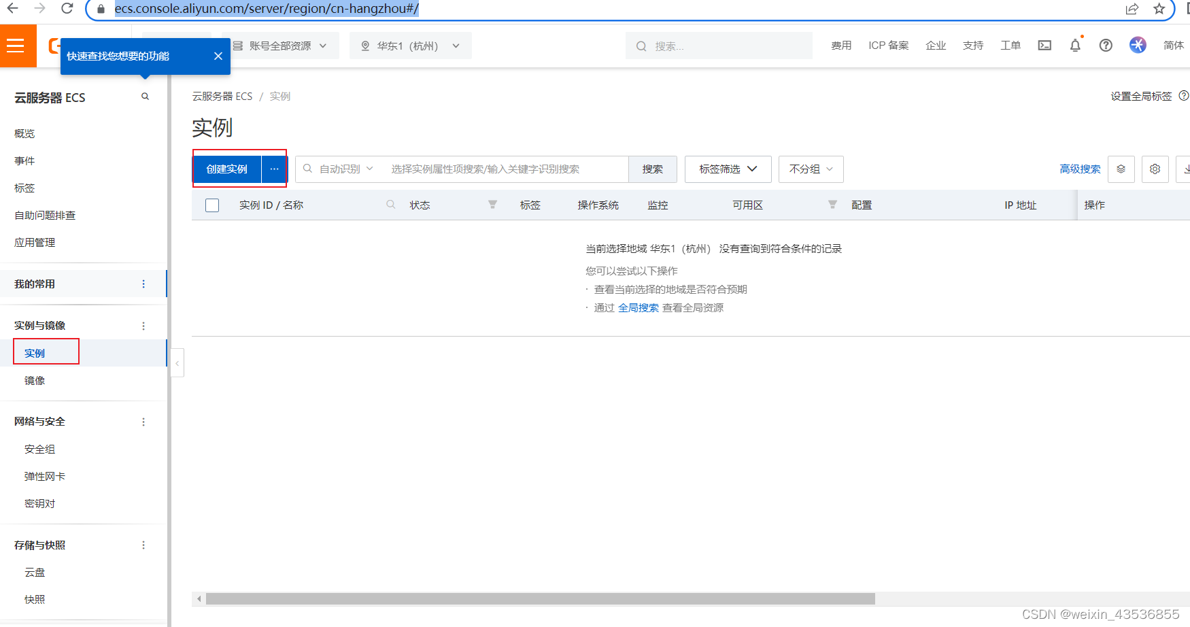The image size is (1190, 627).
Task: Open the 标签 sidebar item
Action: 24,188
